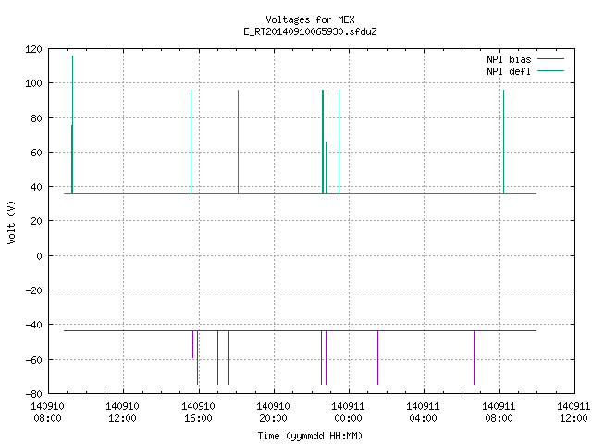Click the "Volt (V)" y-axis label
This screenshot has width=592, height=444.
[11, 222]
